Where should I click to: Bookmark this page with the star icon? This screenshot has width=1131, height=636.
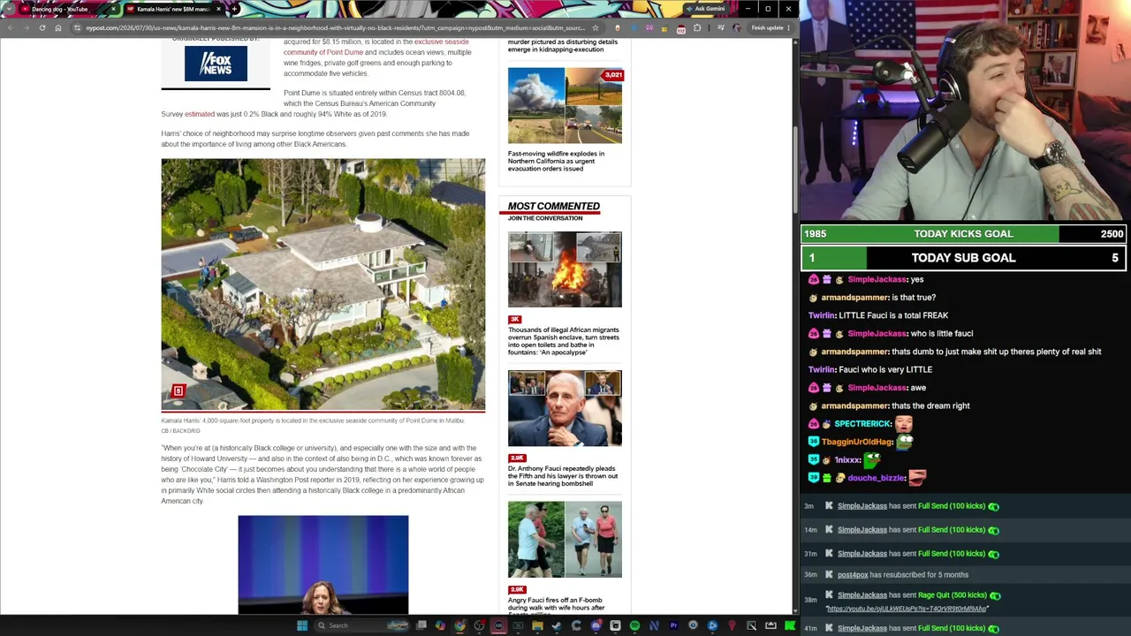595,28
